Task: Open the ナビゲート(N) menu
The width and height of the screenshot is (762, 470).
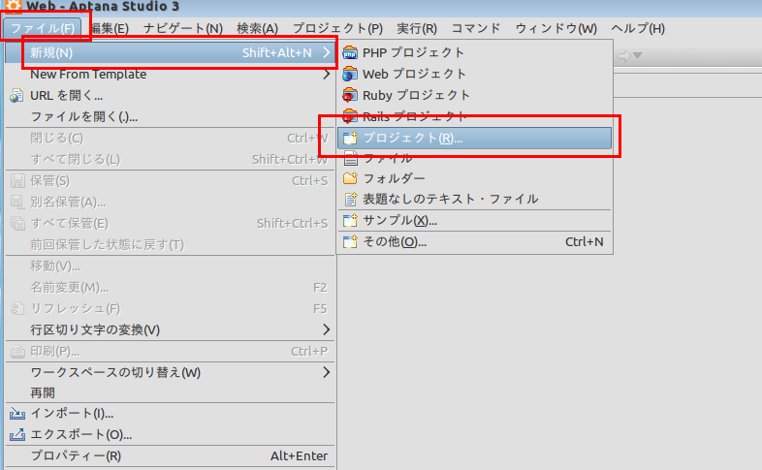Action: tap(182, 28)
